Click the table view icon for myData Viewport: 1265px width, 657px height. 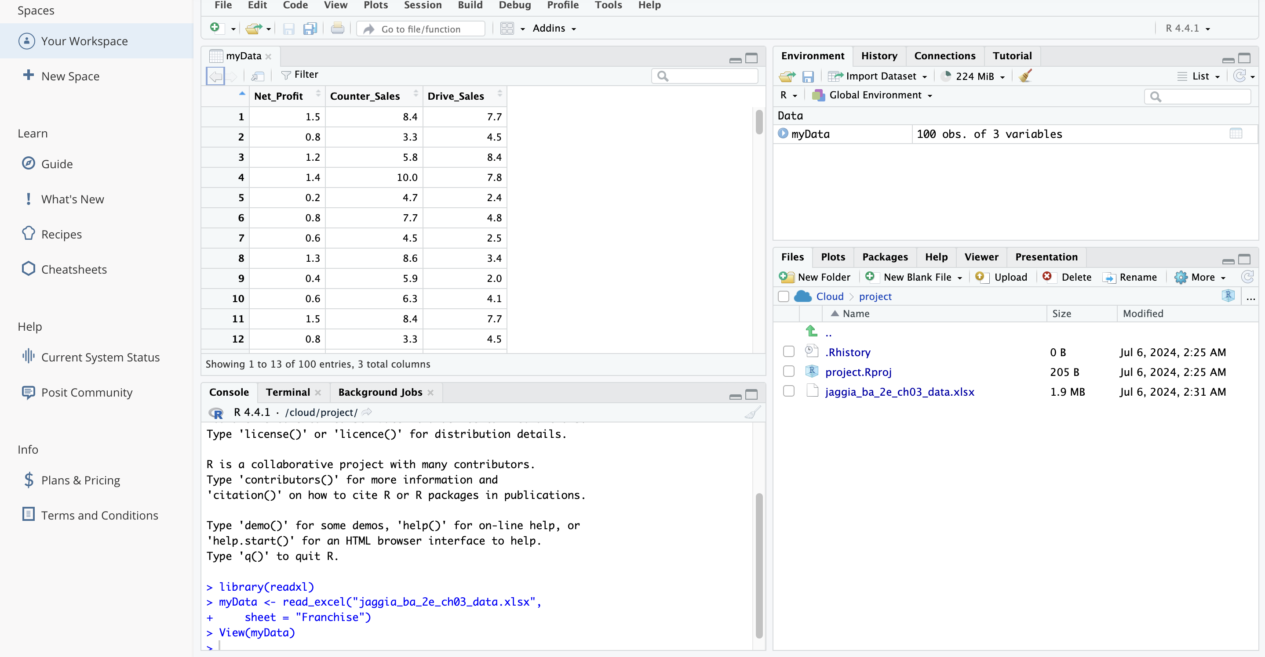click(x=1236, y=134)
